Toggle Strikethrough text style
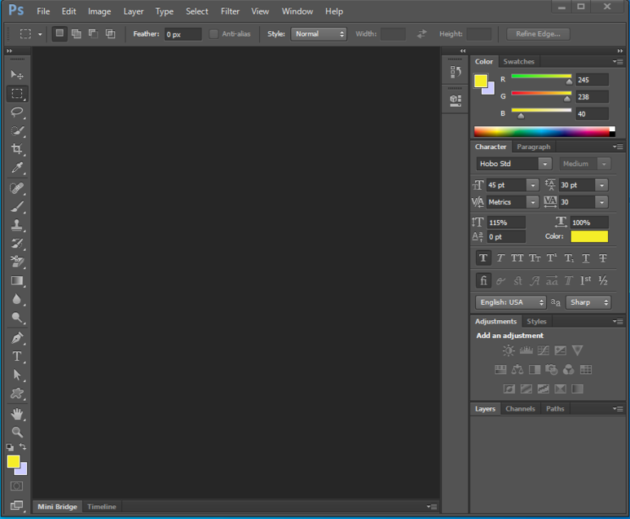630x519 pixels. (x=602, y=258)
